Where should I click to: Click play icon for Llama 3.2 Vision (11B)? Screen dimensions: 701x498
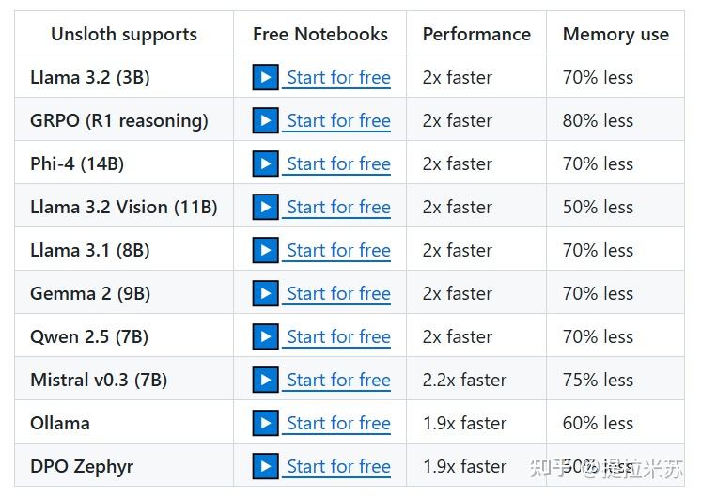click(x=266, y=208)
